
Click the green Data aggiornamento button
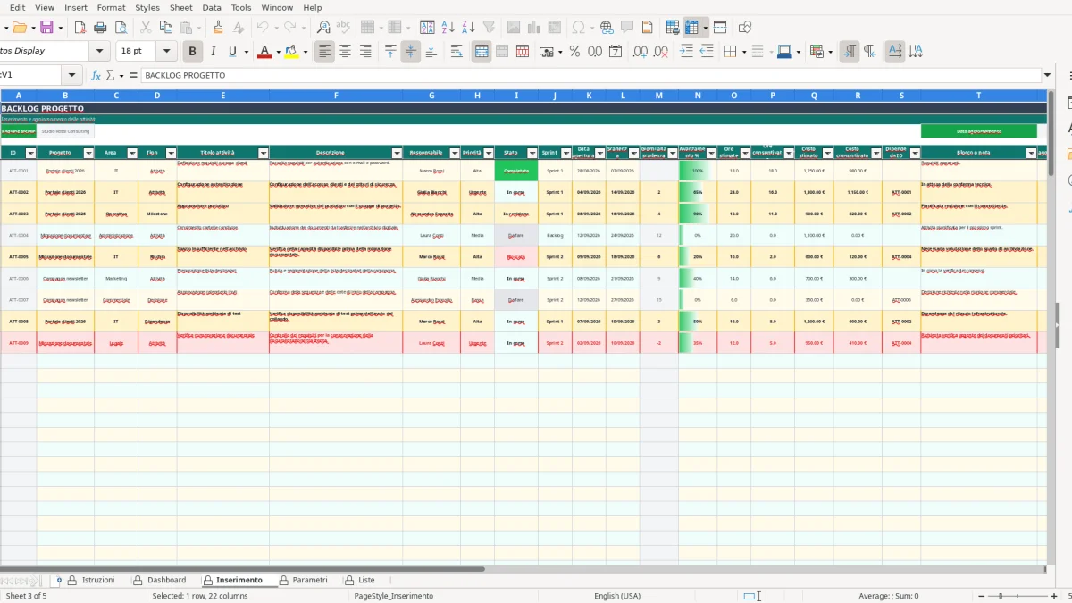[x=978, y=131]
